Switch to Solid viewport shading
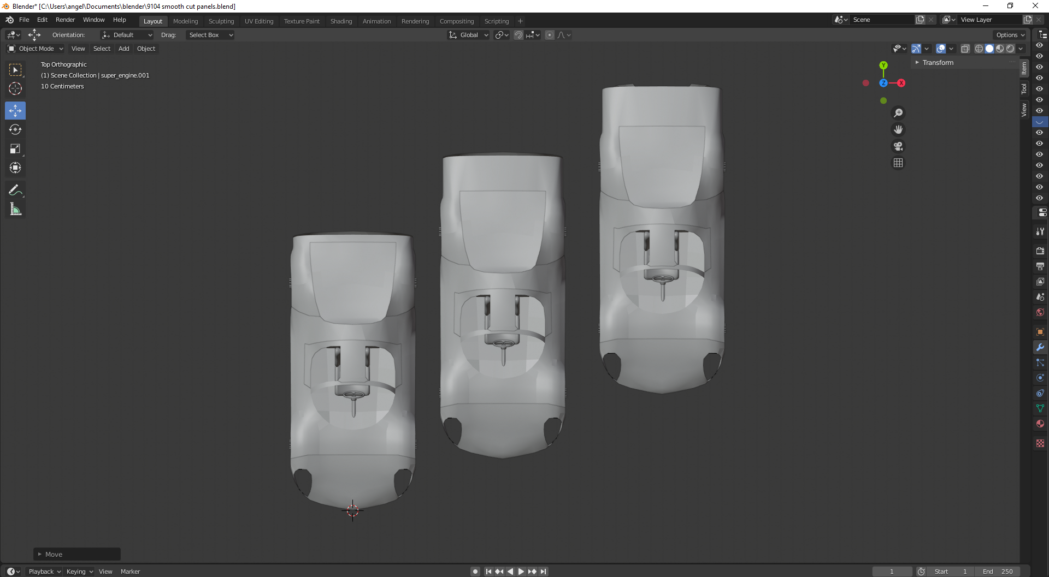This screenshot has height=577, width=1049. pyautogui.click(x=989, y=49)
